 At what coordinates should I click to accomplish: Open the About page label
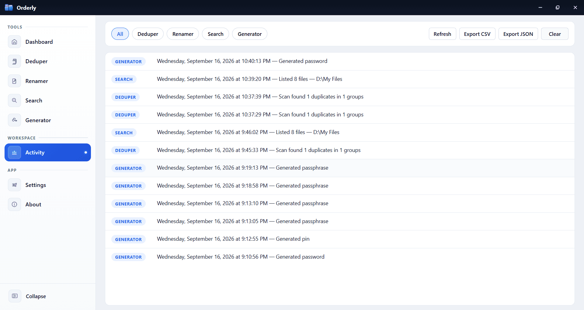[33, 205]
